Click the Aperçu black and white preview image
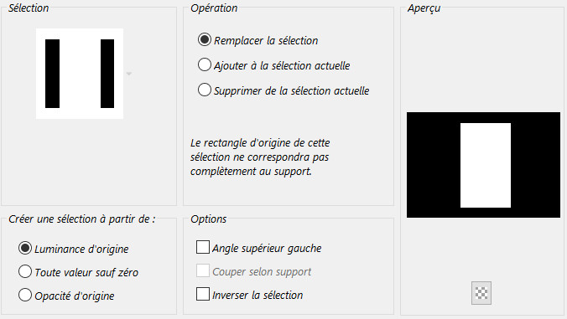567x319 pixels. click(483, 165)
